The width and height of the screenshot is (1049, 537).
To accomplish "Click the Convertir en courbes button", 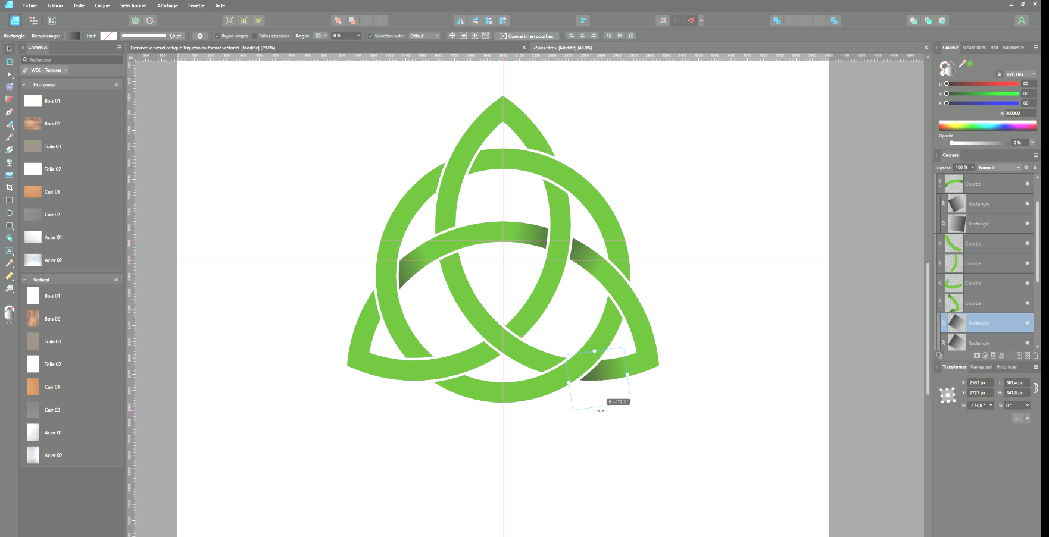I will (x=526, y=36).
